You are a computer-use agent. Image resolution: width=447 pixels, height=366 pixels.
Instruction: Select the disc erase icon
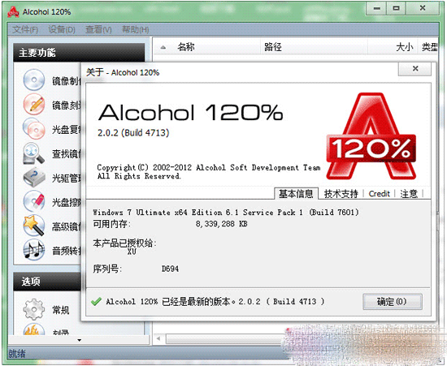pos(33,201)
